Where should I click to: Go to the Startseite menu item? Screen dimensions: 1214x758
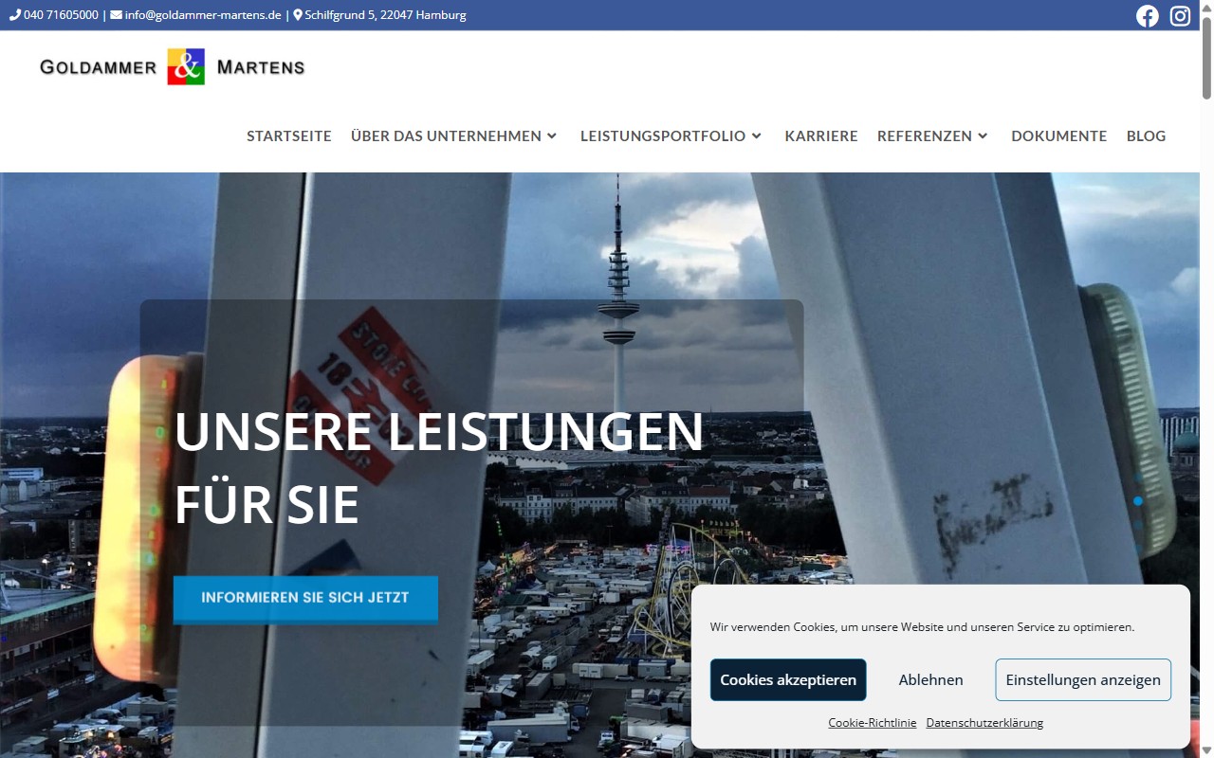coord(289,135)
